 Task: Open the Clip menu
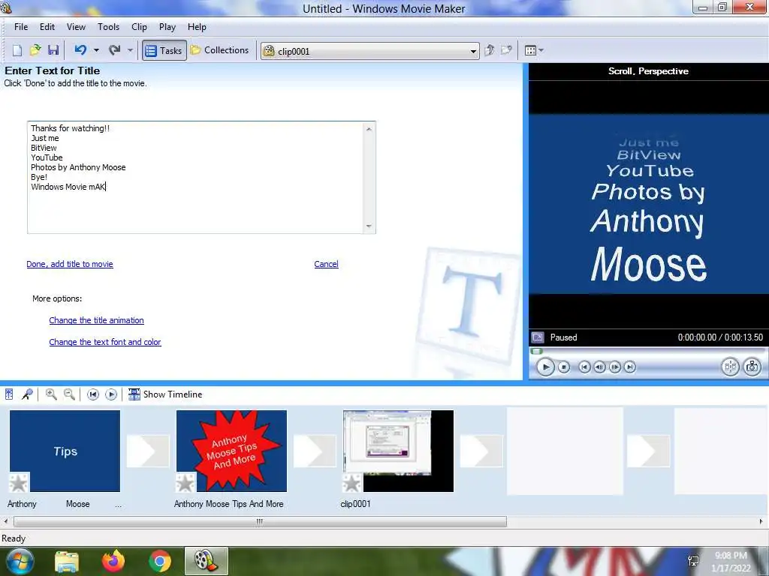point(139,27)
